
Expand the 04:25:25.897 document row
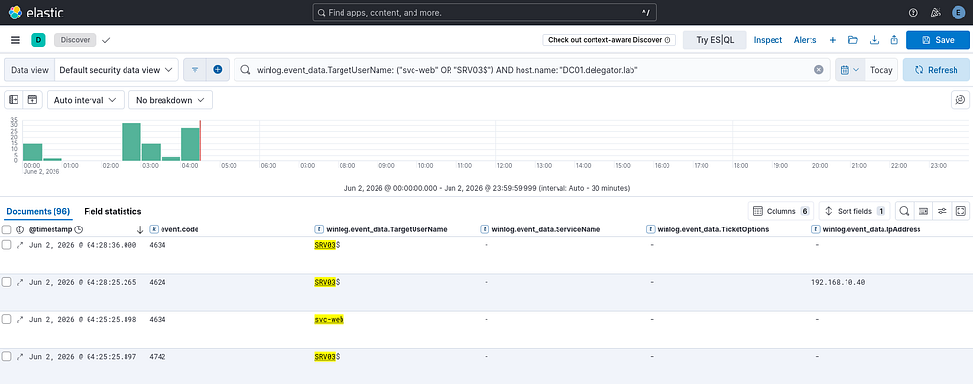(x=19, y=357)
